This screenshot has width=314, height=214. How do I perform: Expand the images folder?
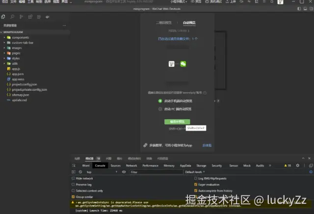(4, 48)
